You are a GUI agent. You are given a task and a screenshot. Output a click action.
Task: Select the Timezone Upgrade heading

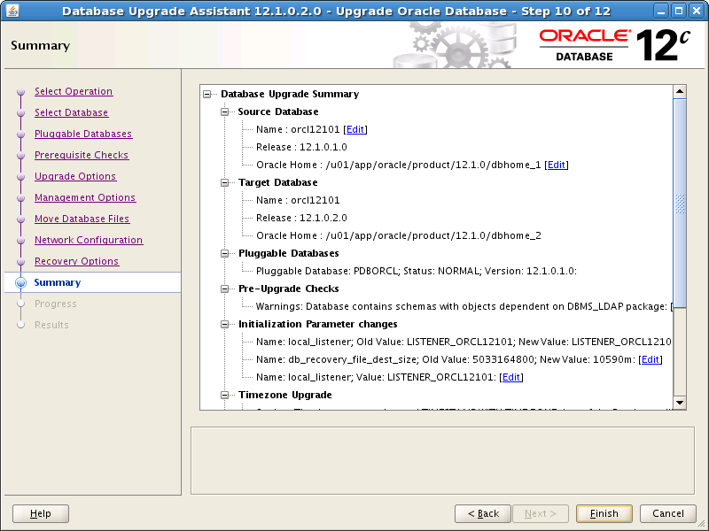pyautogui.click(x=284, y=395)
